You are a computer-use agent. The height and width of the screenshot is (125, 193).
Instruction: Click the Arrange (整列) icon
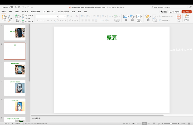coord(148,17)
